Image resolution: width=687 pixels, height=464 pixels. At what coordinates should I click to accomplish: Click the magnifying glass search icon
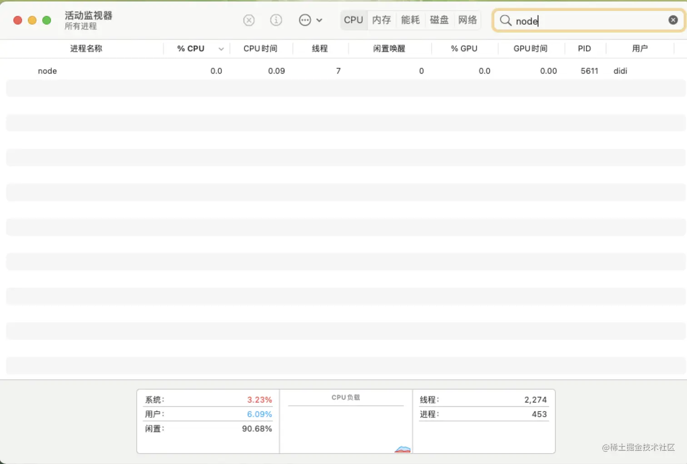pos(506,20)
